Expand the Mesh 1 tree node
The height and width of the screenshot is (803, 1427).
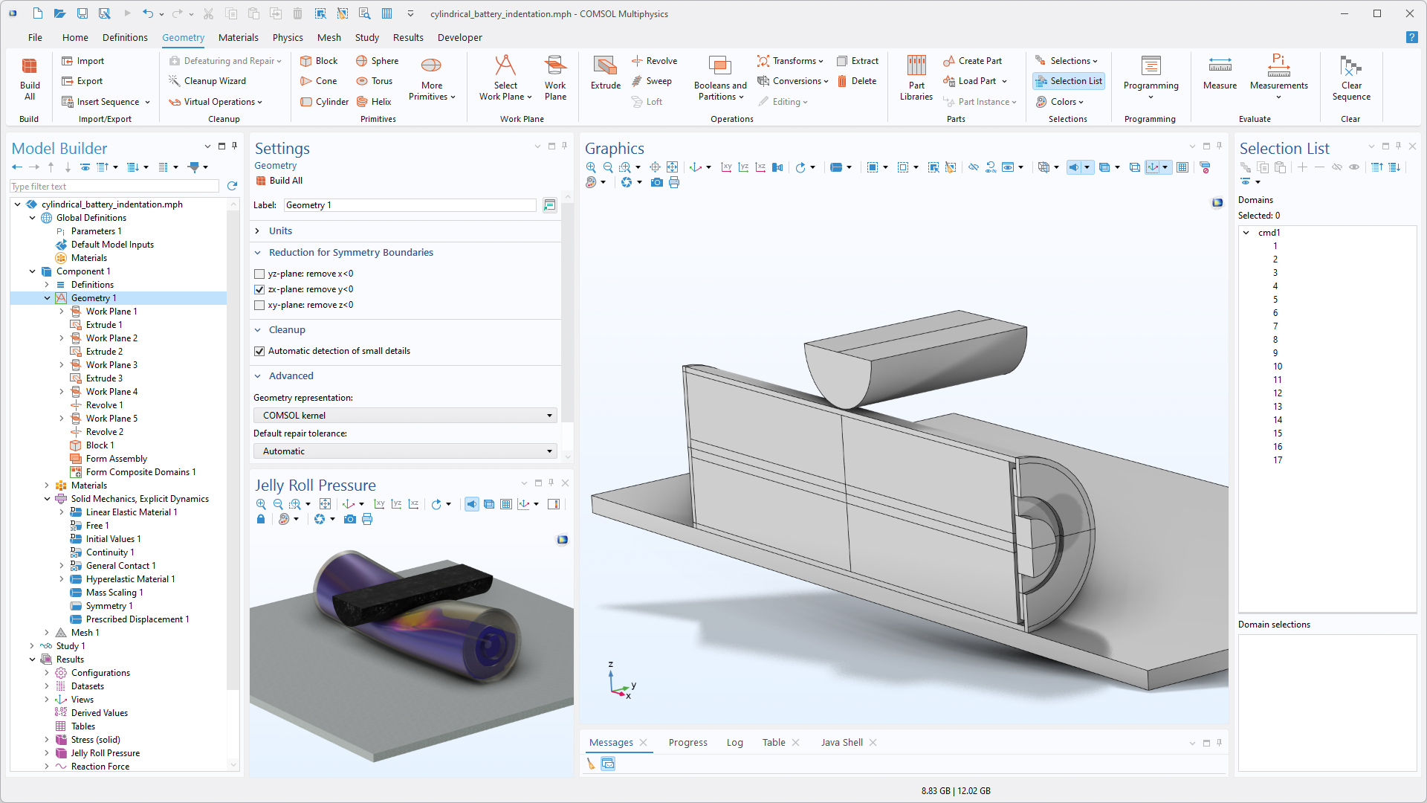tap(47, 633)
